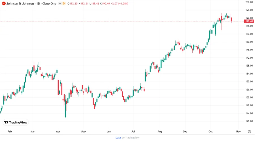The width and height of the screenshot is (255, 141).
Task: Click the grey dash market status indicator
Action: [x=60, y=3]
